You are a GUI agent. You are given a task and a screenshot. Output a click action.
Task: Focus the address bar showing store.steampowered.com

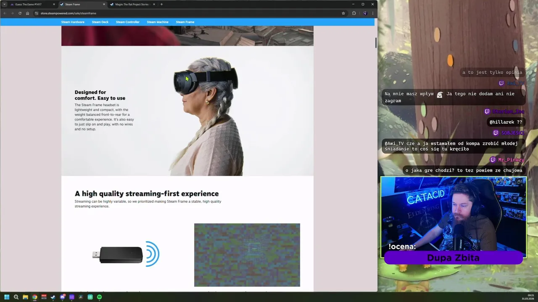tap(190, 13)
